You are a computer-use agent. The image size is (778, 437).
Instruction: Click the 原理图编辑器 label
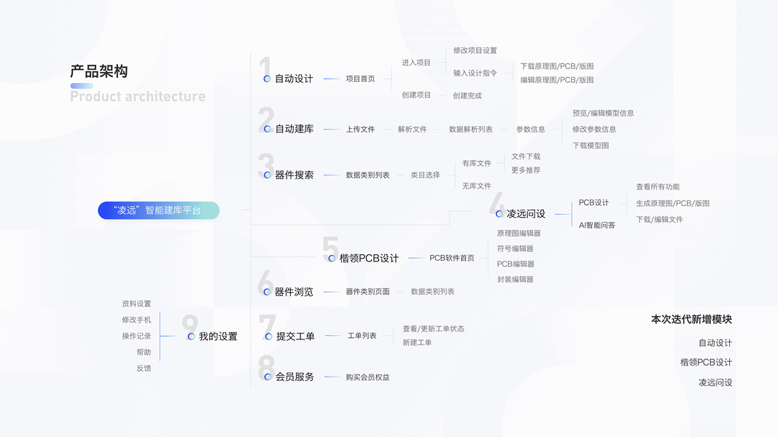[518, 233]
